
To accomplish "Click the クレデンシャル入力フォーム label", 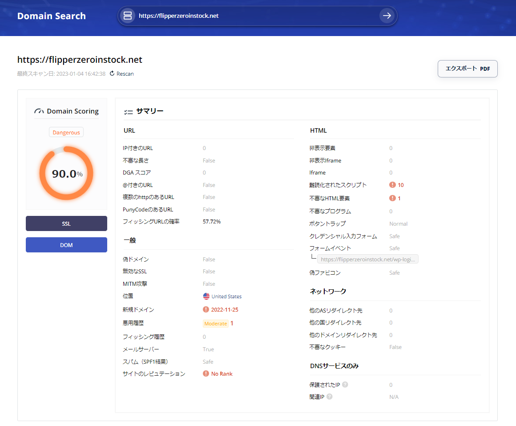I will pyautogui.click(x=343, y=236).
